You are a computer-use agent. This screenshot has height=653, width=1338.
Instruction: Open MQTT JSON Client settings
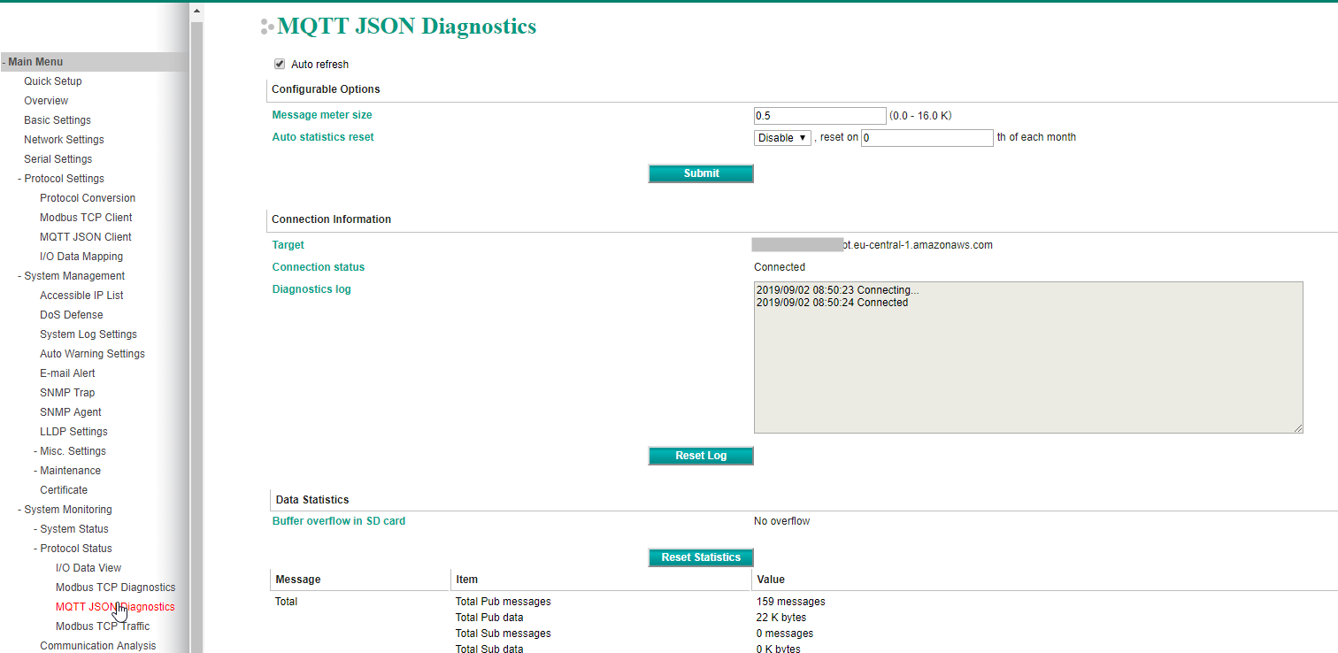[x=86, y=237]
